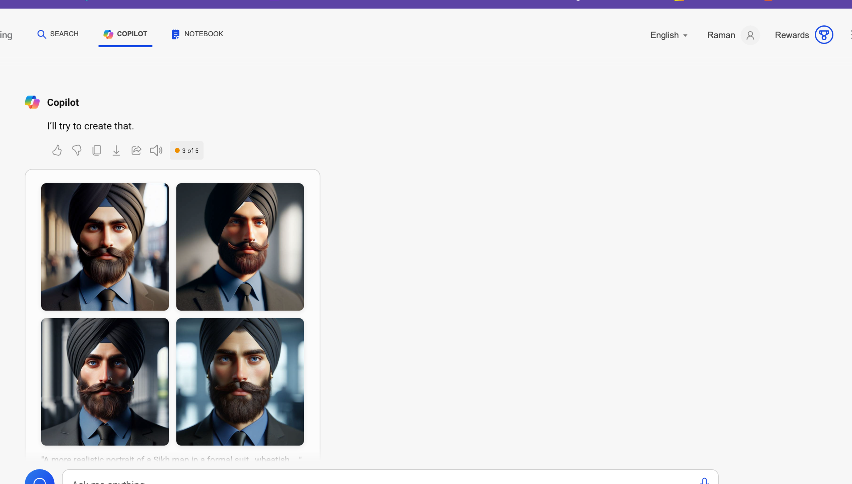Open the Notebook tab
The image size is (852, 484).
197,34
